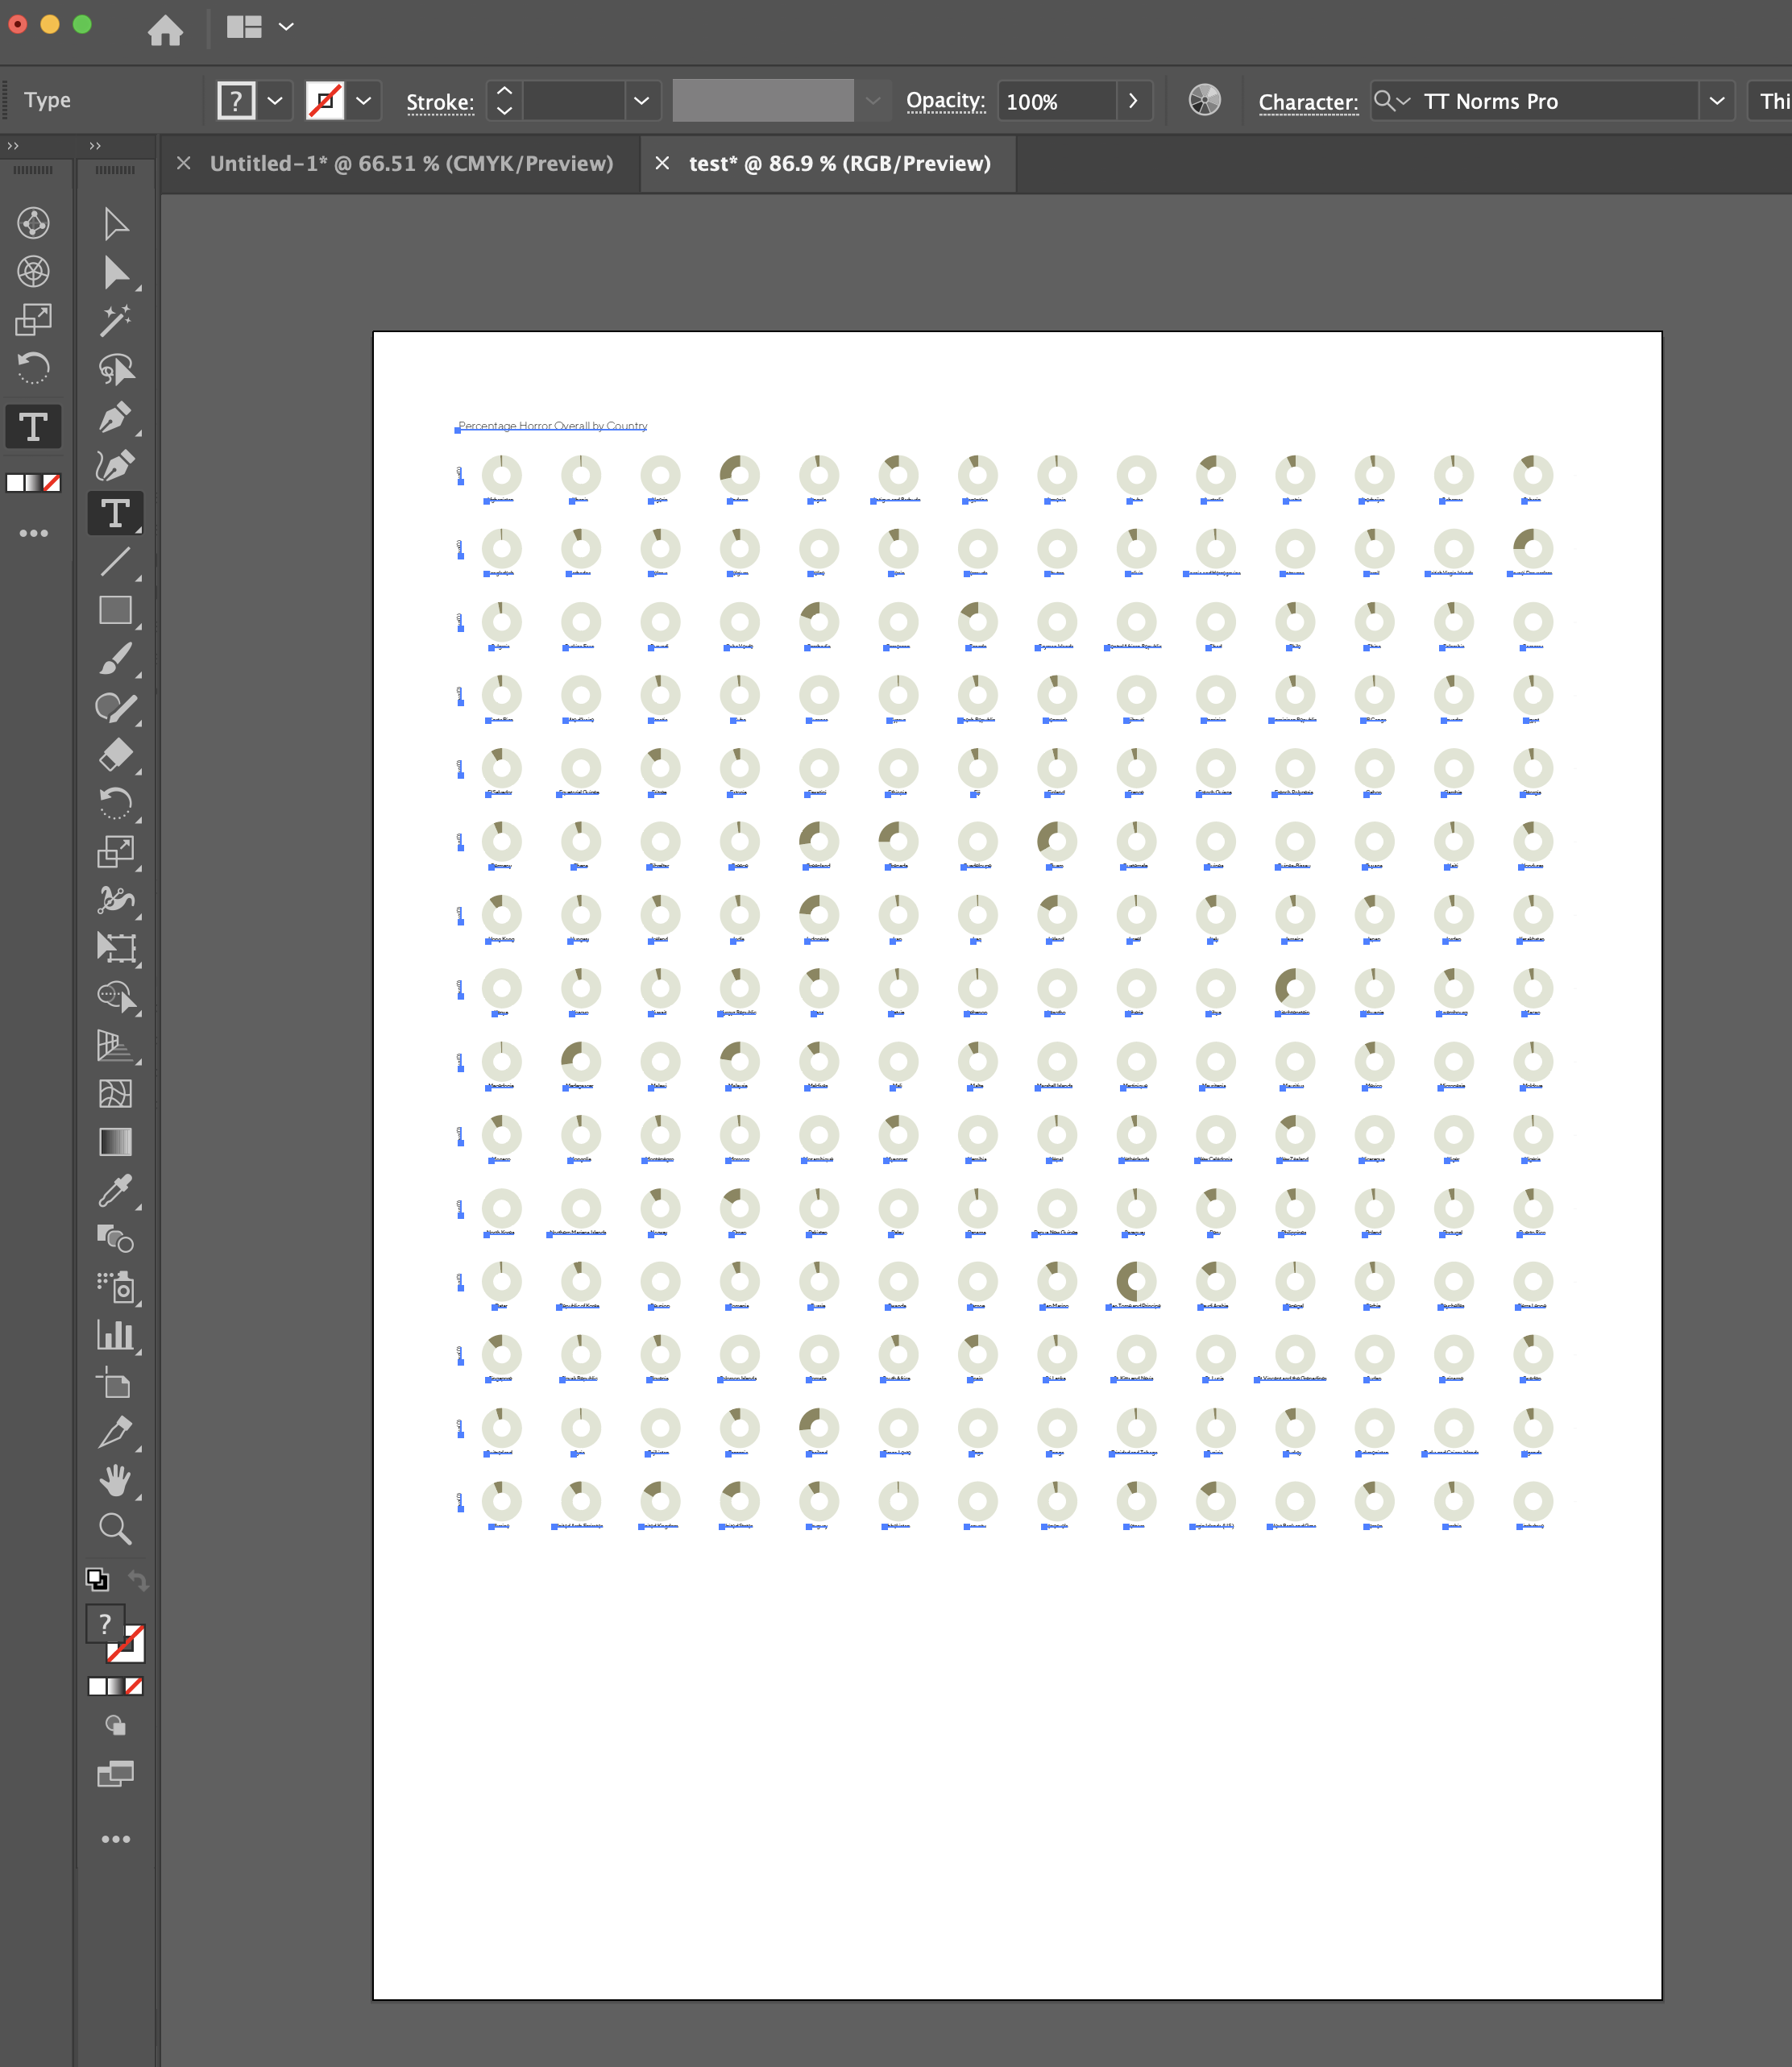
Task: Select the Eraser tool
Action: [x=115, y=757]
